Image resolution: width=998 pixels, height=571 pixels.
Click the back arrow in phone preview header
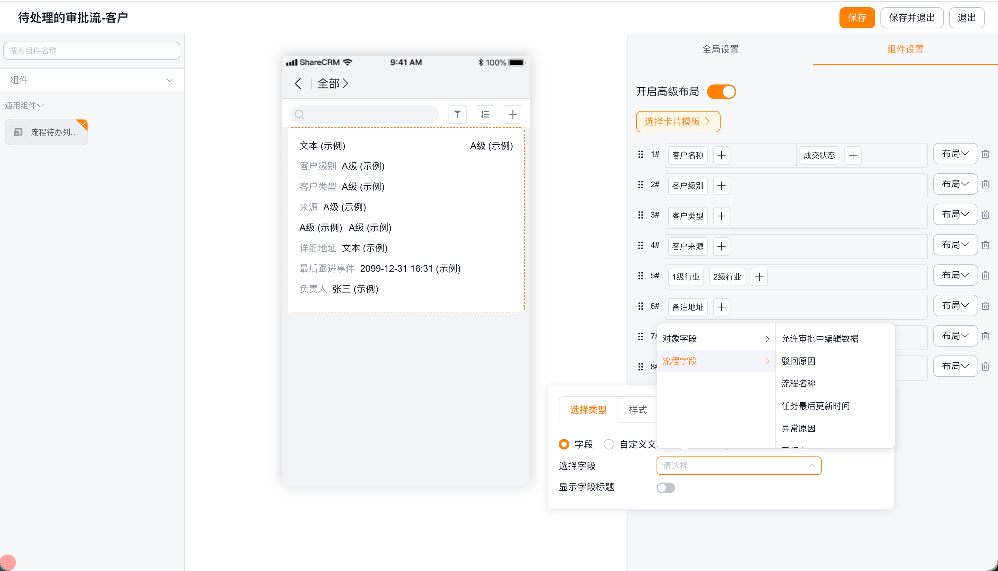pyautogui.click(x=298, y=84)
